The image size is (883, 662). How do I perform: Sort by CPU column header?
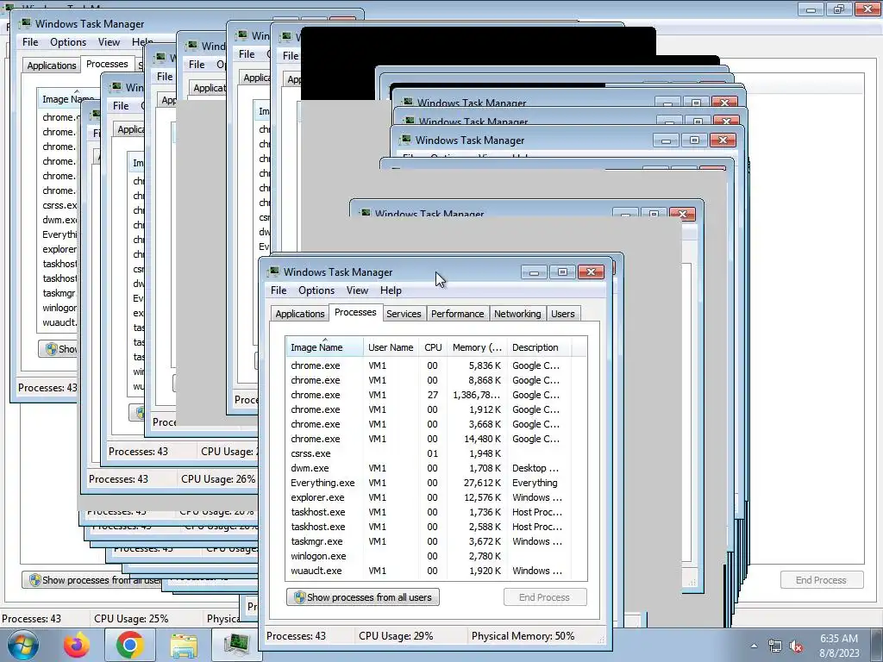tap(433, 347)
